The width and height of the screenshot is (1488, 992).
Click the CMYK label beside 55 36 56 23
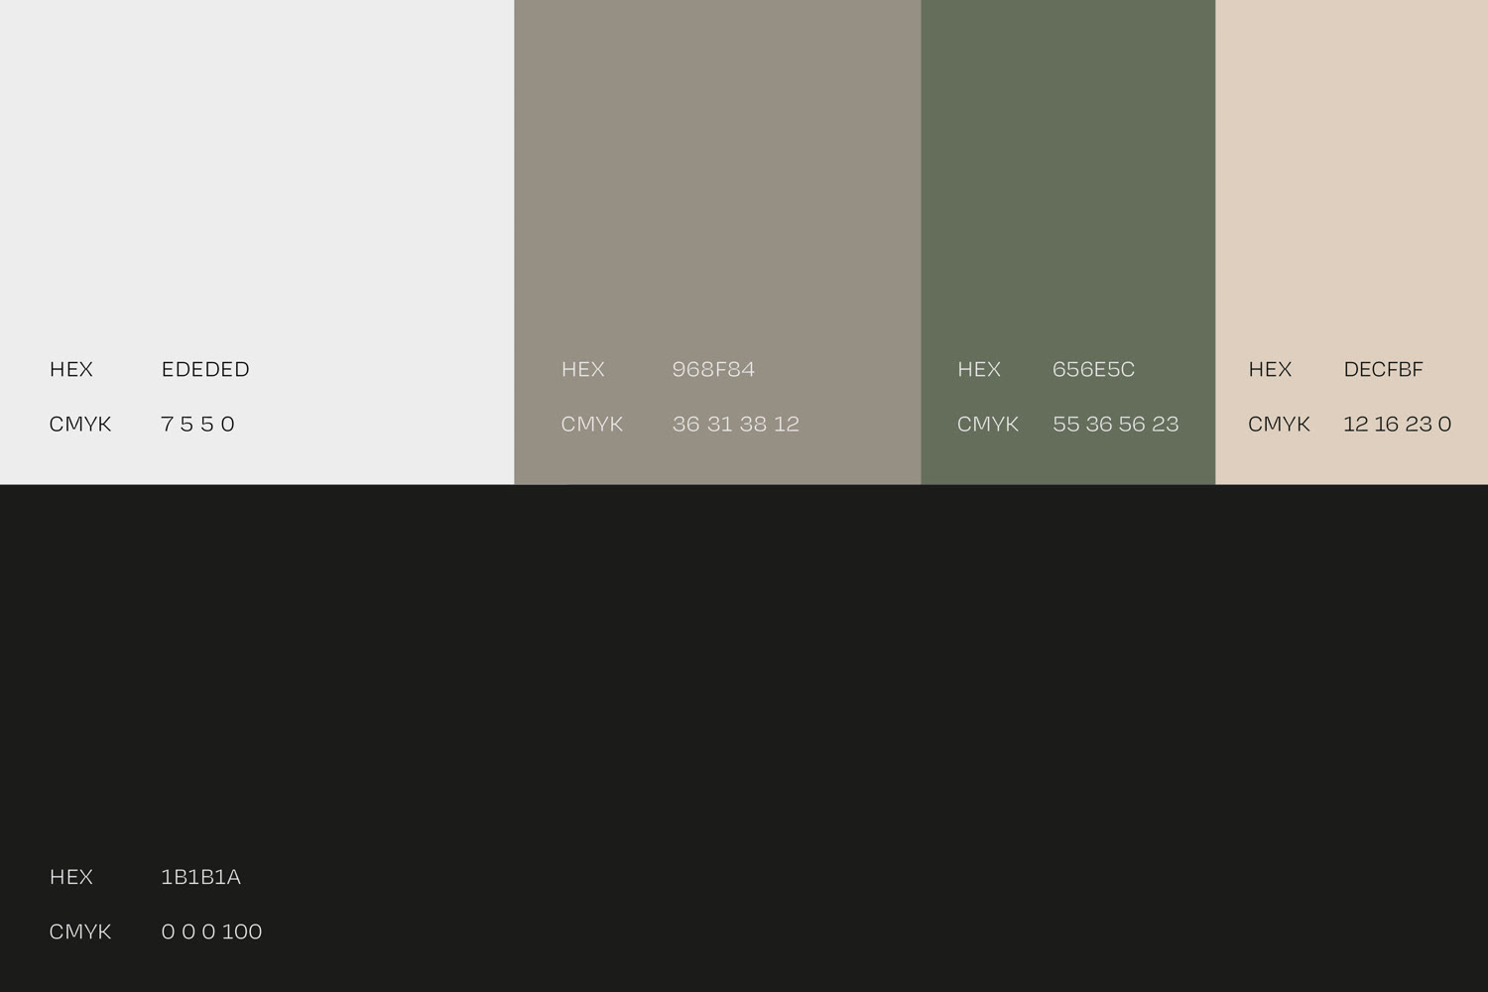[988, 424]
